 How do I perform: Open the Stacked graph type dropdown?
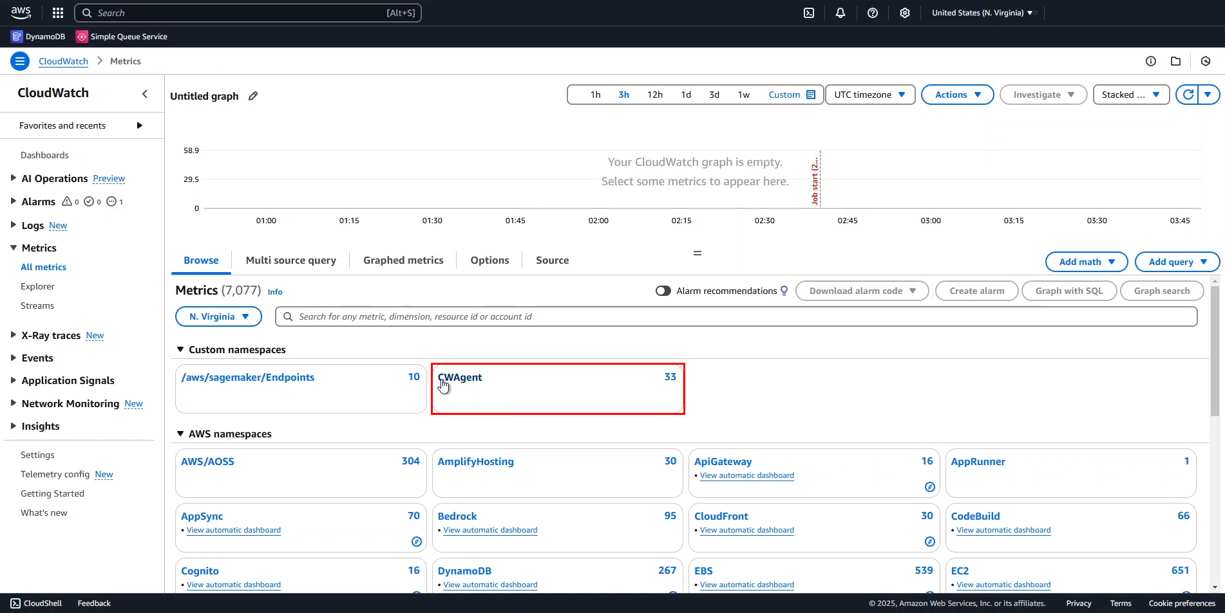pyautogui.click(x=1130, y=95)
